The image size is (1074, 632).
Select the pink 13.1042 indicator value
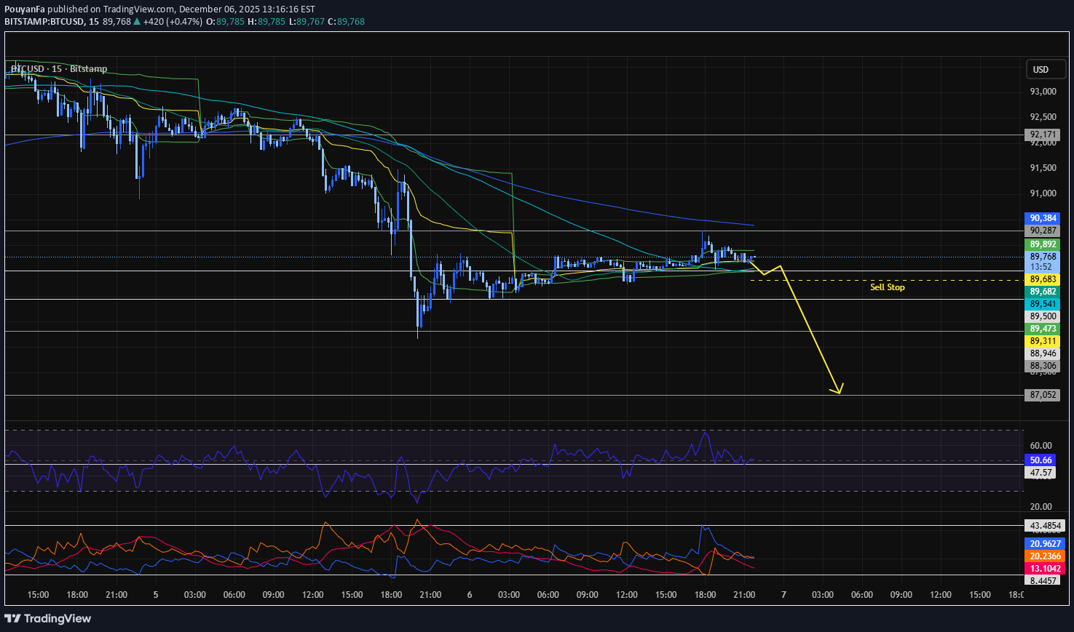(1045, 569)
